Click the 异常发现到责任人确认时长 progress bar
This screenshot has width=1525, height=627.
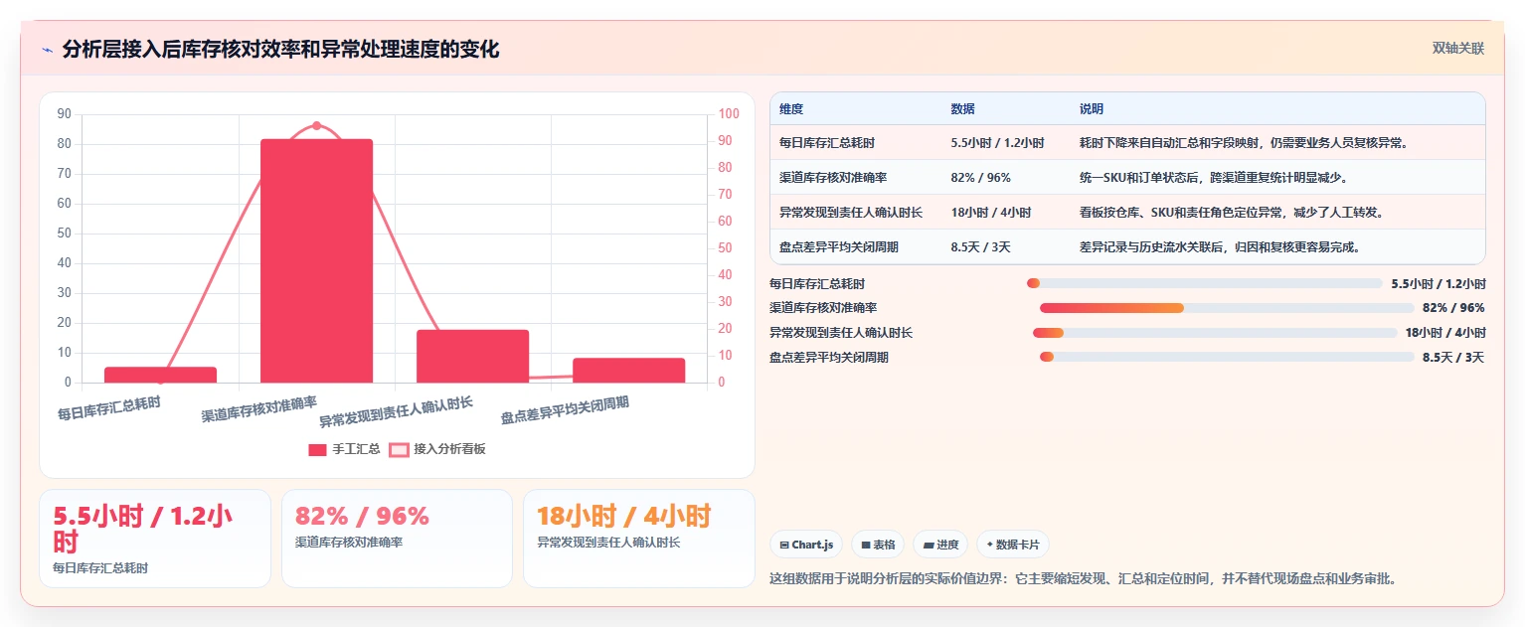tap(1215, 333)
